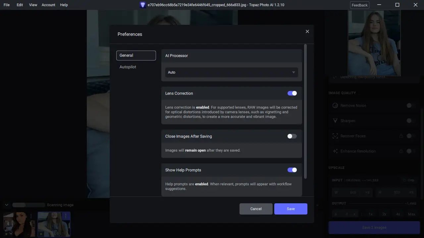Click the output height H field
Image resolution: width=424 pixels, height=238 pixels.
point(396,192)
